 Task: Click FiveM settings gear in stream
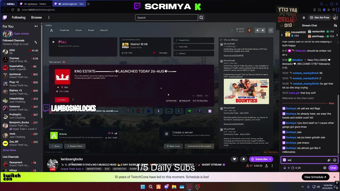(263, 30)
